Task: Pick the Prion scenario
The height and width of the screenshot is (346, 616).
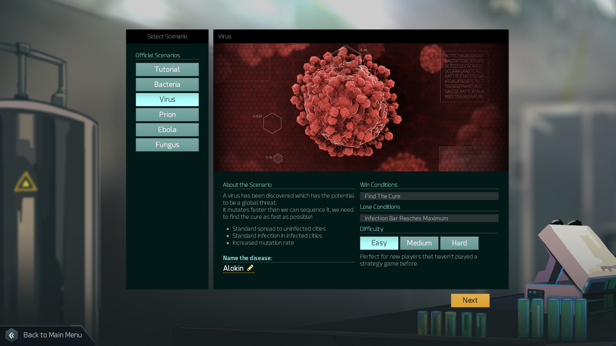Action: [x=167, y=115]
